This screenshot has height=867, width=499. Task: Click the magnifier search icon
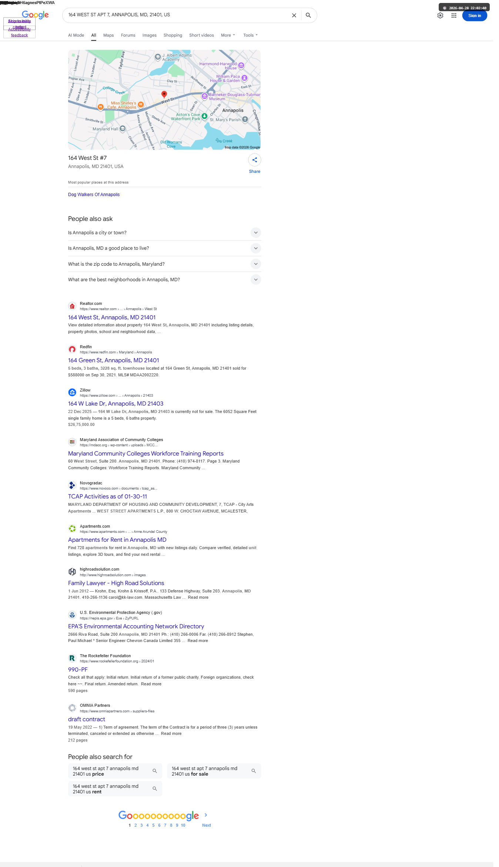coord(308,16)
